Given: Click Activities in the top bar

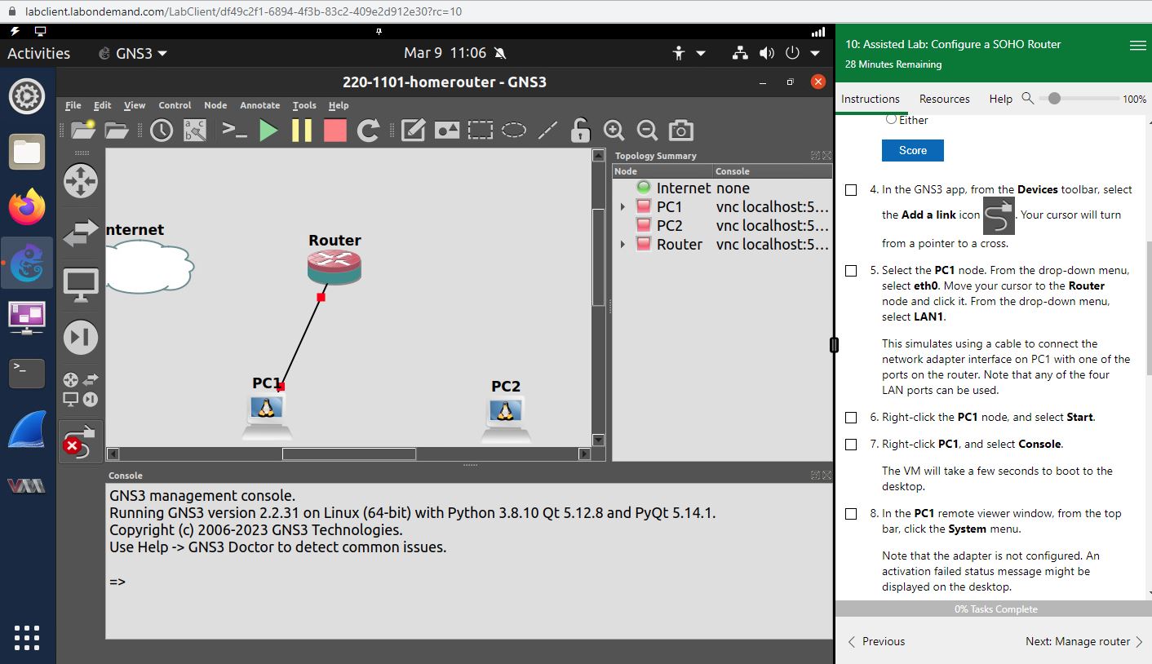Looking at the screenshot, I should coord(38,53).
